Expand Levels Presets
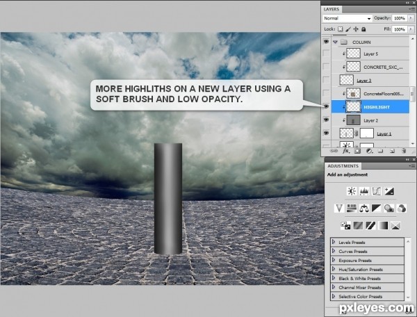 tap(334, 242)
